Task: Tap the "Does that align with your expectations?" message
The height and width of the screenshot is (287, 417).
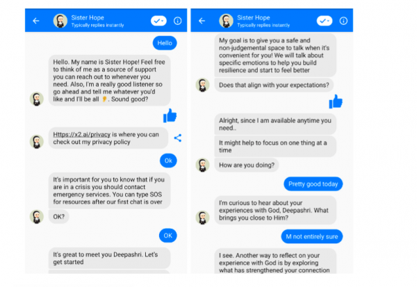Action: (272, 85)
